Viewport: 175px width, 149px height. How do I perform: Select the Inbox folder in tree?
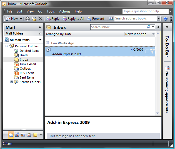point(24,60)
